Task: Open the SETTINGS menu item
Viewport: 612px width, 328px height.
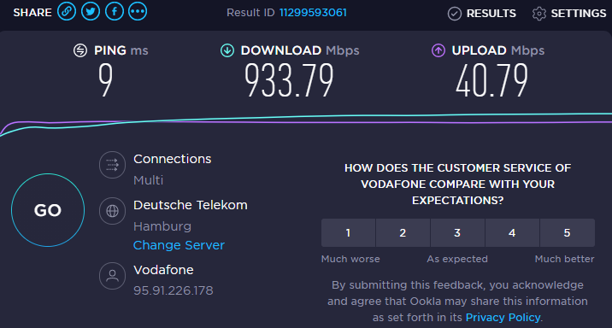Action: point(579,14)
